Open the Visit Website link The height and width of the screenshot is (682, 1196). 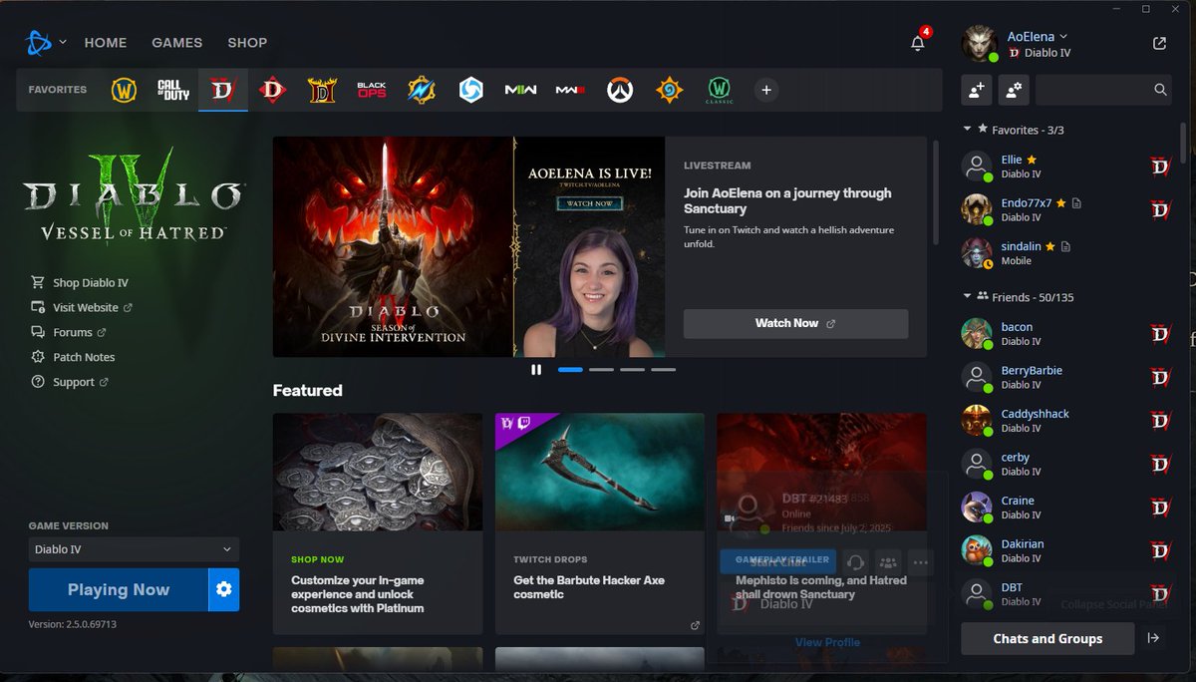click(82, 308)
